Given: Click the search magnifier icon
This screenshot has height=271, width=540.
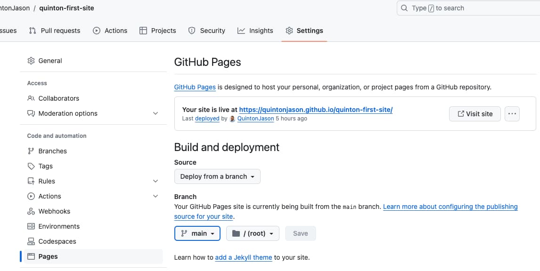Looking at the screenshot, I should pos(405,8).
